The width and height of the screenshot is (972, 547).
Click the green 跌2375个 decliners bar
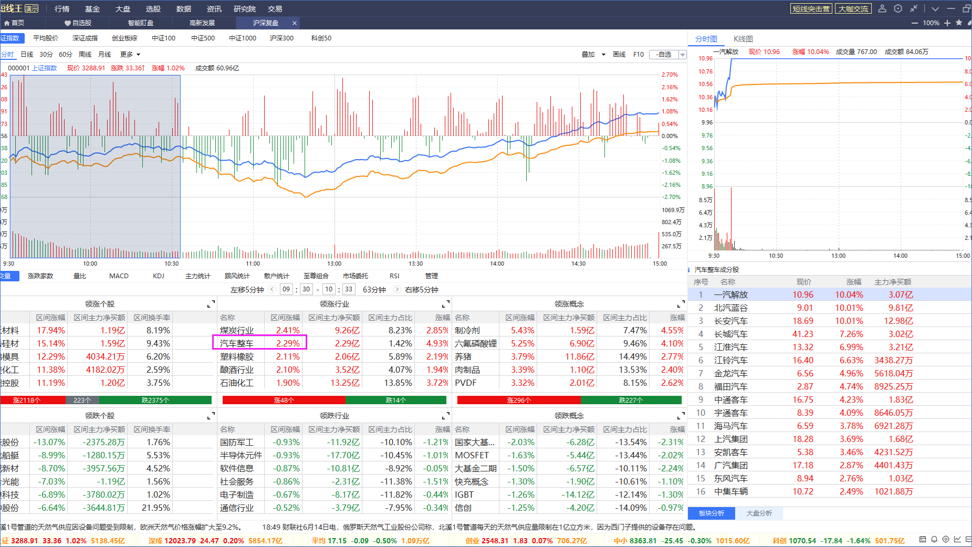click(x=155, y=400)
